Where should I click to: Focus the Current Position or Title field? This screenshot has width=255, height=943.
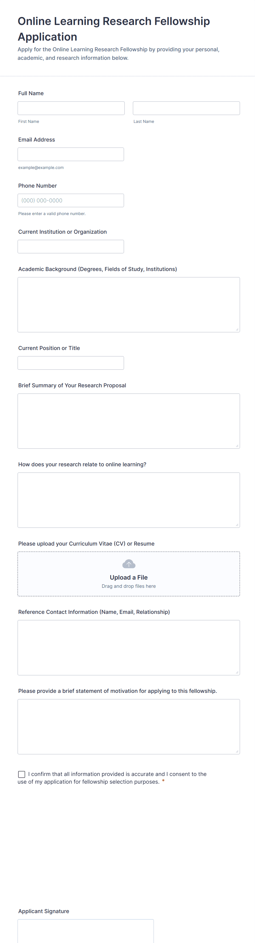(71, 363)
